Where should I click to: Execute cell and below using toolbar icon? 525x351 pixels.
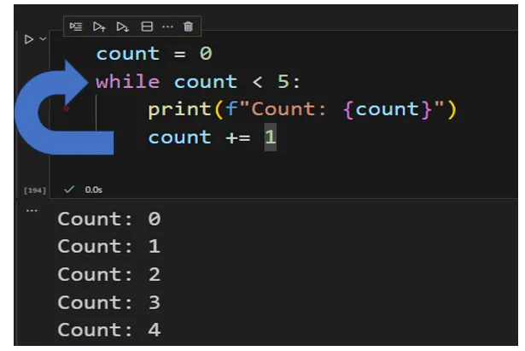coord(123,26)
